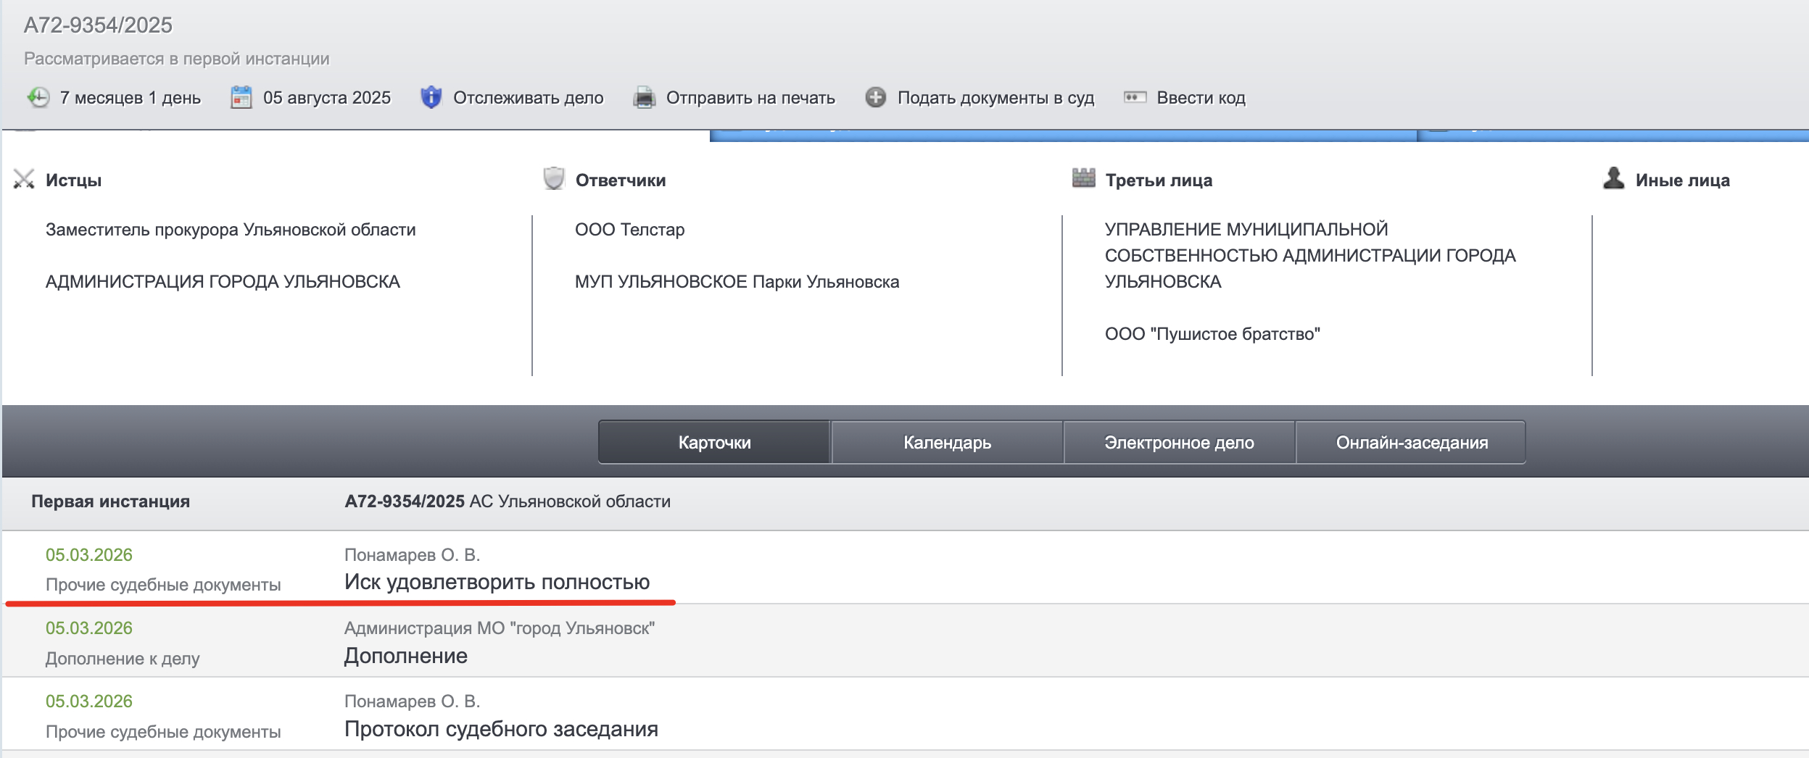Click the clock icon beside case duration
Image resolution: width=1809 pixels, height=758 pixels.
click(x=38, y=97)
